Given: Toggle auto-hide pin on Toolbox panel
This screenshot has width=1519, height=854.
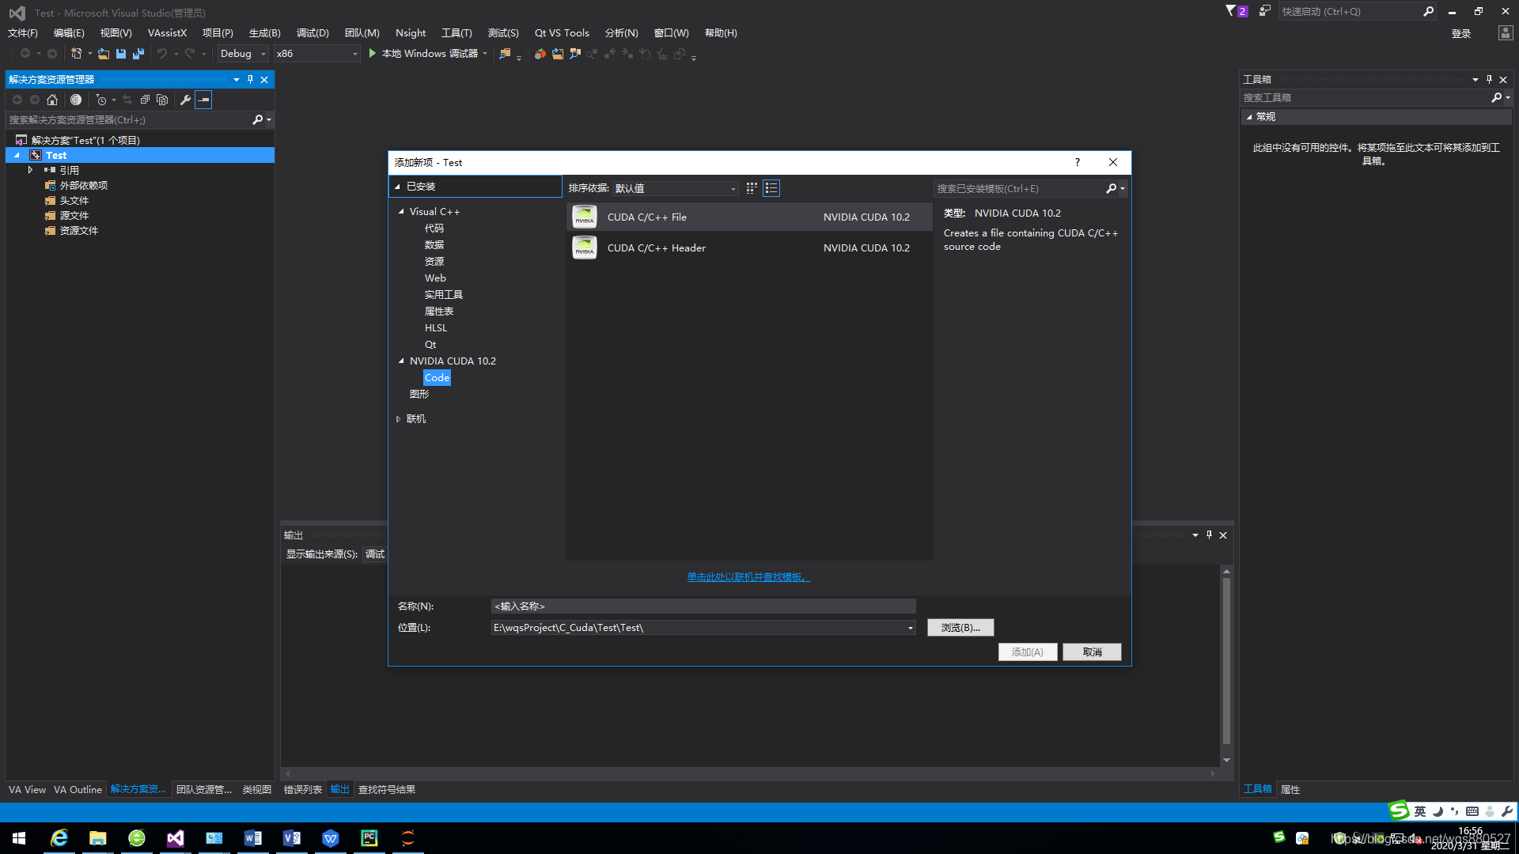Looking at the screenshot, I should pos(1489,79).
